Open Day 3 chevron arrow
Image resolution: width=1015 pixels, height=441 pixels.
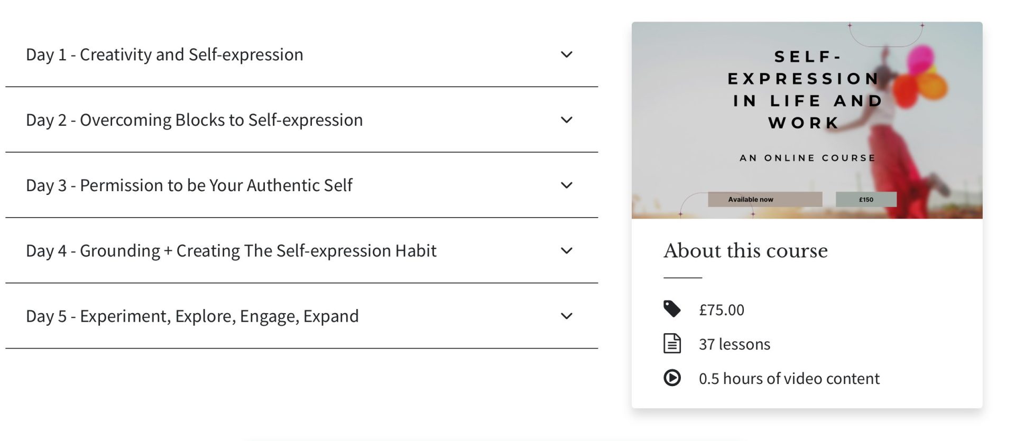(566, 185)
